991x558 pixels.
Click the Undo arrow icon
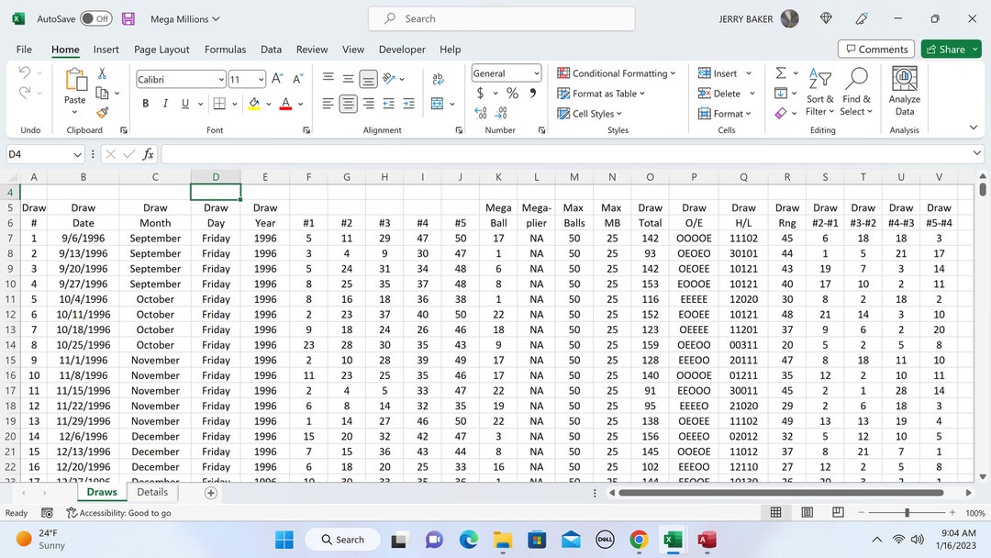[25, 73]
